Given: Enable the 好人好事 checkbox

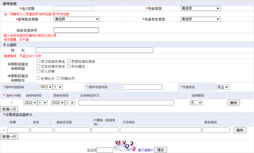Looking at the screenshot, I should click(x=38, y=71).
